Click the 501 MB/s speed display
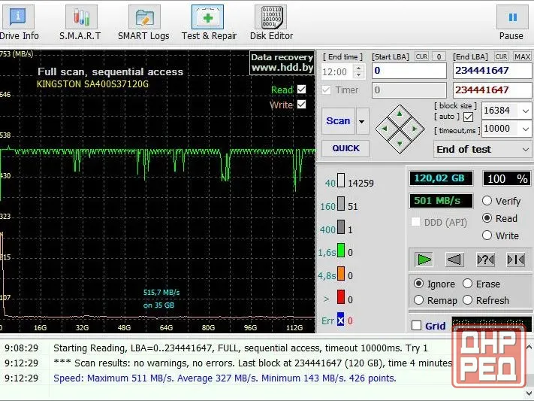The width and height of the screenshot is (534, 401). 441,201
